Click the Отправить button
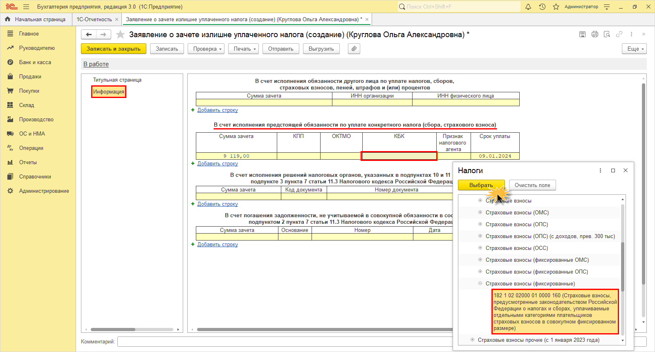 281,49
